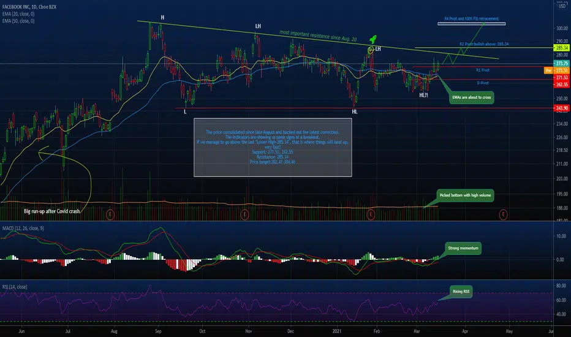Viewport: 571px width, 337px height.
Task: Click the 'HL?!' label near March
Action: coord(423,95)
